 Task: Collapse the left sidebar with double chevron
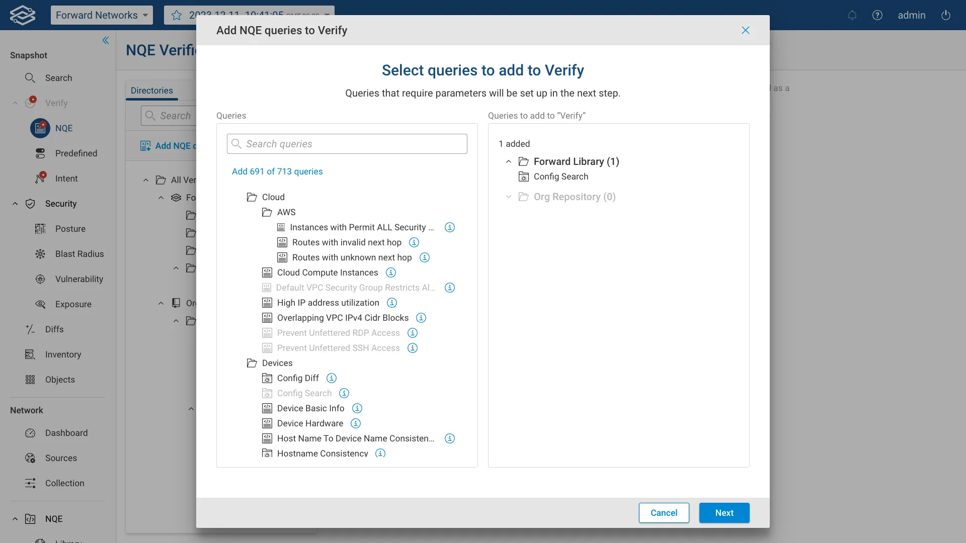106,40
